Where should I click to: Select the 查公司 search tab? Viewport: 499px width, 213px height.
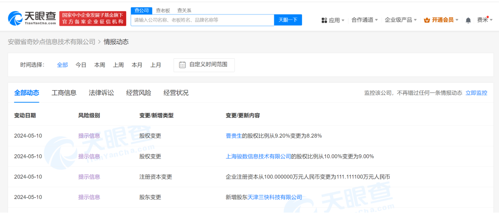(x=141, y=10)
